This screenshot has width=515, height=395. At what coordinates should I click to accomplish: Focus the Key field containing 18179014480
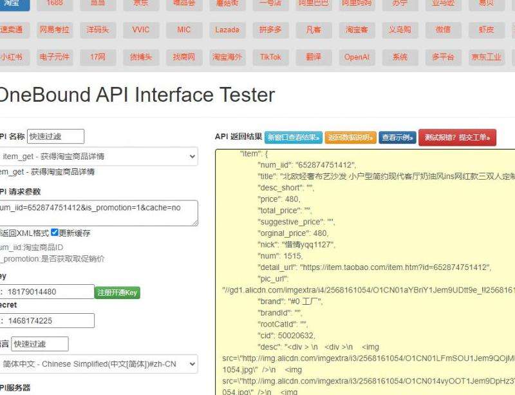tap(48, 292)
